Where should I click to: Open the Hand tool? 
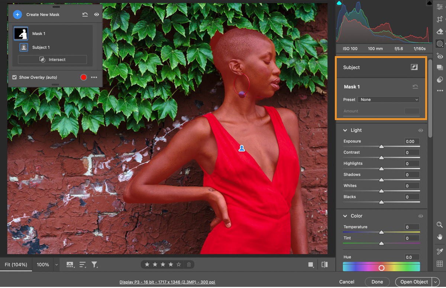click(x=440, y=237)
